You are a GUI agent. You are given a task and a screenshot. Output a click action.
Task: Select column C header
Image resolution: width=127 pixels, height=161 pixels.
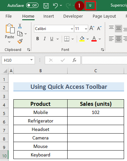coord(96,71)
